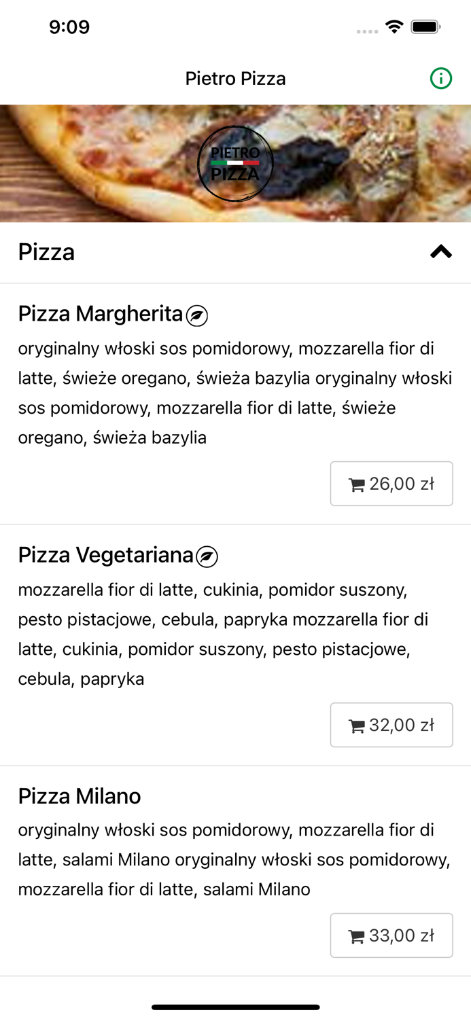Select the Pizza Milano item name

[79, 796]
